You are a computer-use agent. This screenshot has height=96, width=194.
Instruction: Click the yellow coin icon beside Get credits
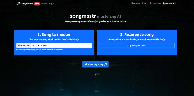point(164,3)
